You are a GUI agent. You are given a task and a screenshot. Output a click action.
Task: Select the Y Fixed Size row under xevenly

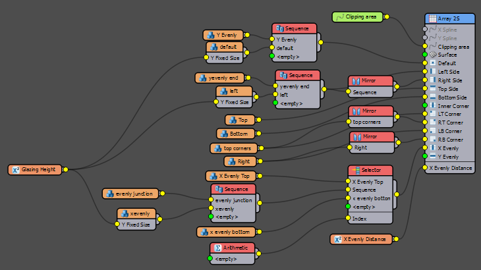(x=138, y=225)
